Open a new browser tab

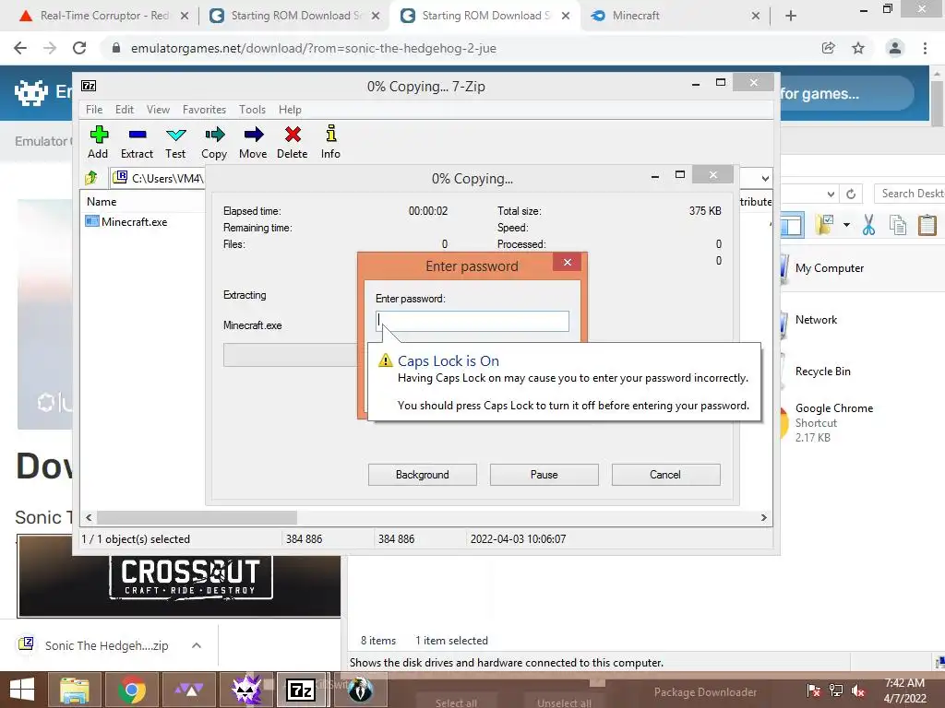point(791,16)
